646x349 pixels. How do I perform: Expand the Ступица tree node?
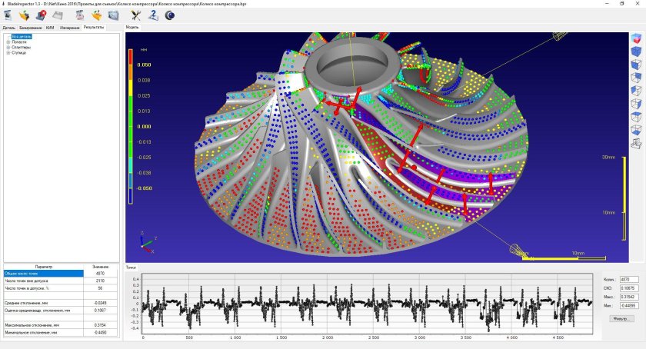(x=8, y=52)
